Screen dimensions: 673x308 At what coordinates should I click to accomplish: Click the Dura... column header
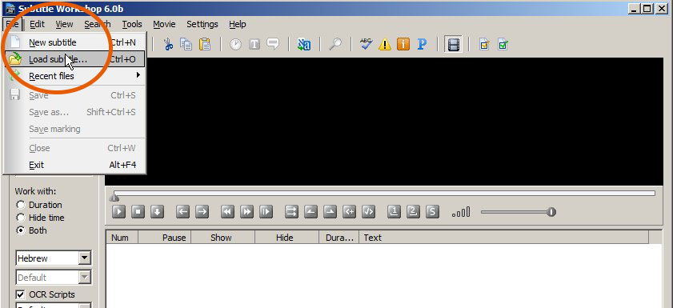[x=339, y=238]
